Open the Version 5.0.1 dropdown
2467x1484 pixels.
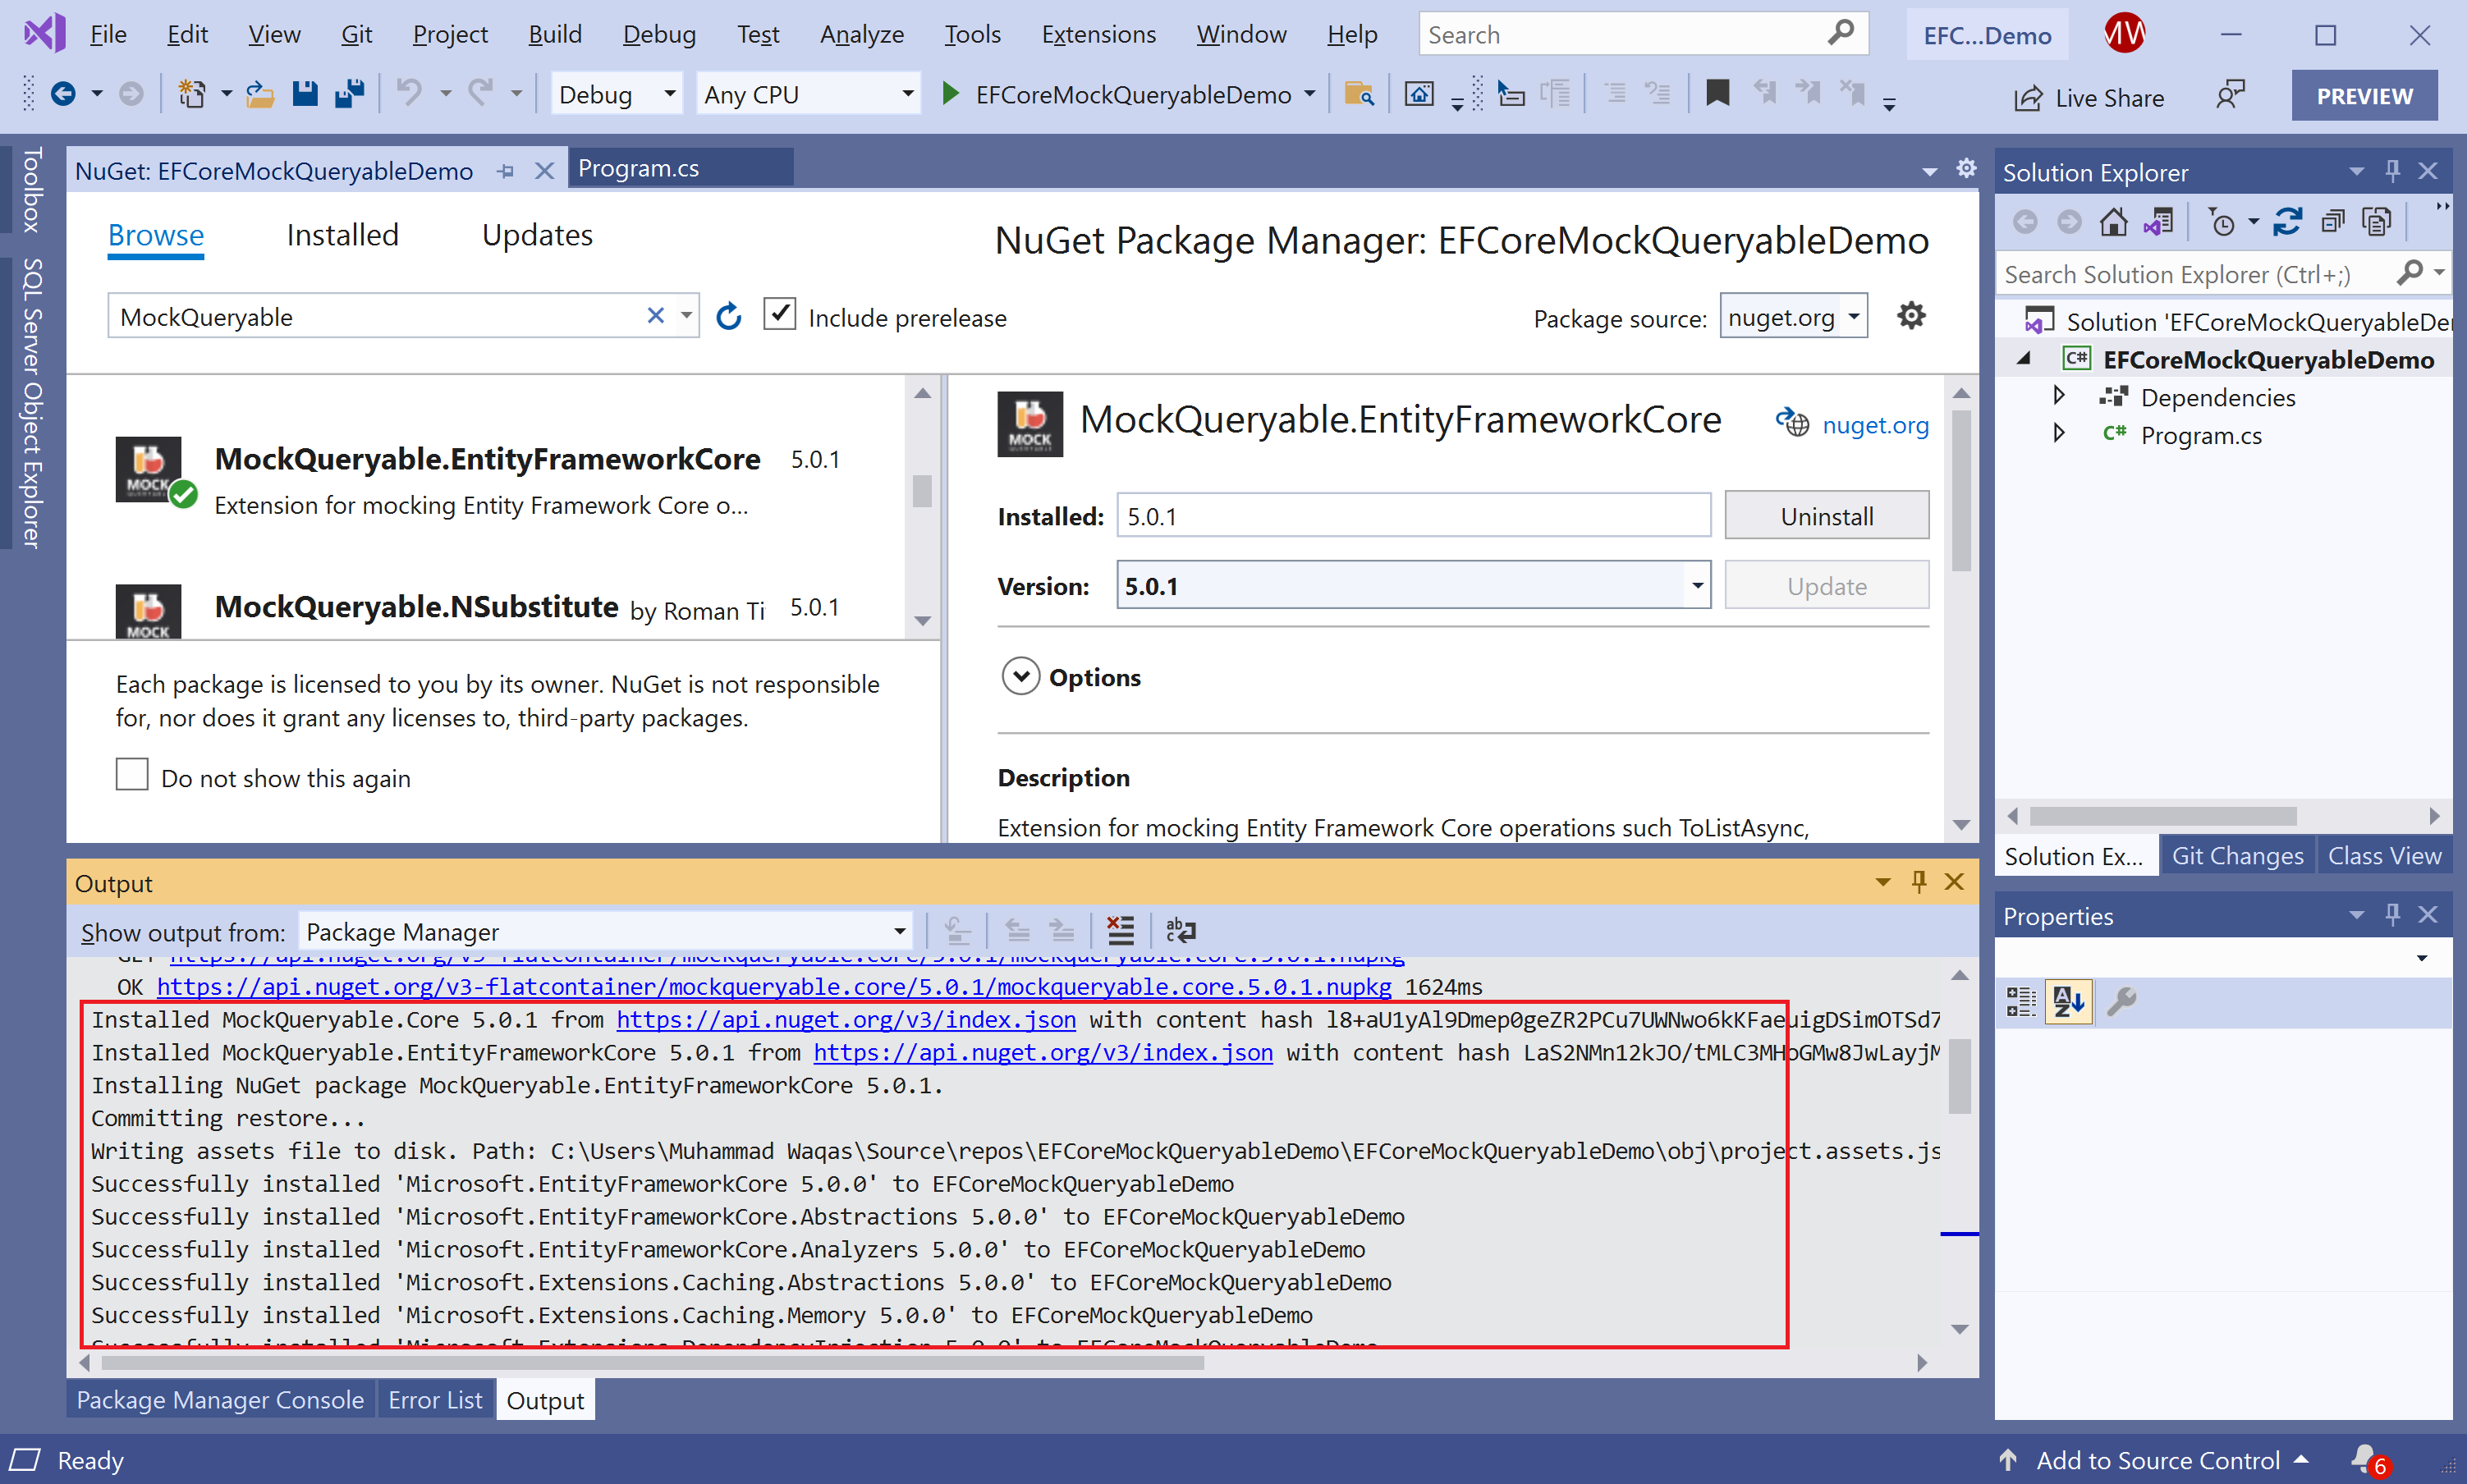coord(1696,586)
